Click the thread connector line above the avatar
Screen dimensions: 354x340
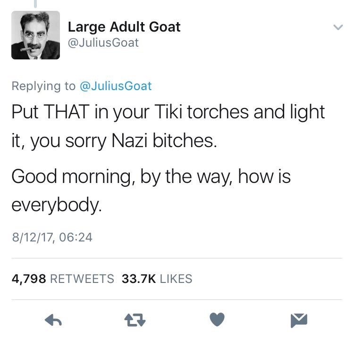pyautogui.click(x=35, y=4)
